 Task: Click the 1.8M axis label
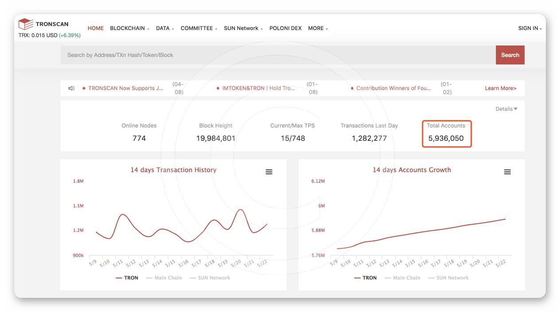[x=78, y=181]
